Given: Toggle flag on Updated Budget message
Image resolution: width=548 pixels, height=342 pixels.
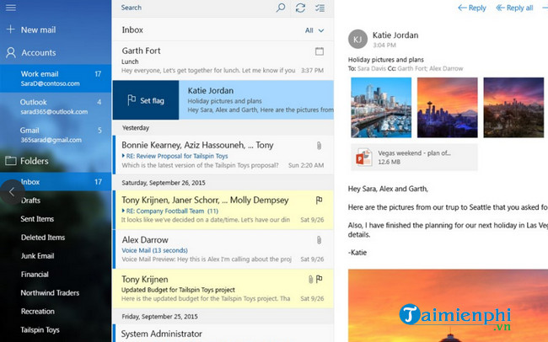Looking at the screenshot, I should click(319, 279).
